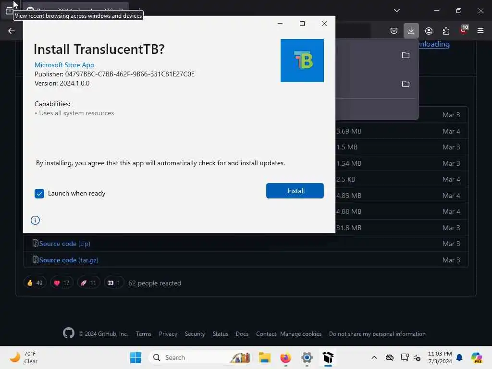Image resolution: width=492 pixels, height=369 pixels.
Task: Minimize the installer dialog window
Action: coord(280,24)
